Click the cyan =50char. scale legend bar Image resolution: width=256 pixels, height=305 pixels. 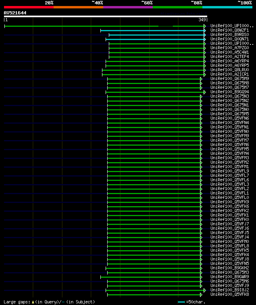coord(181,302)
